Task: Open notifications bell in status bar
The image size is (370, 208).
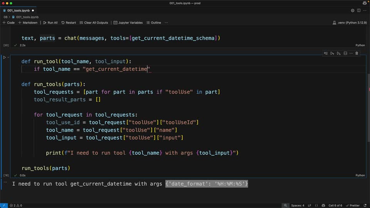Action: pyautogui.click(x=365, y=205)
